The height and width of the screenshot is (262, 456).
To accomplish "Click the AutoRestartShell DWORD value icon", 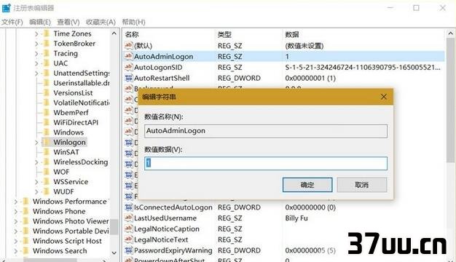I will [x=128, y=78].
